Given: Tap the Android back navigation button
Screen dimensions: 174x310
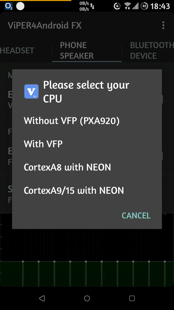Looking at the screenshot, I should pos(42,298).
